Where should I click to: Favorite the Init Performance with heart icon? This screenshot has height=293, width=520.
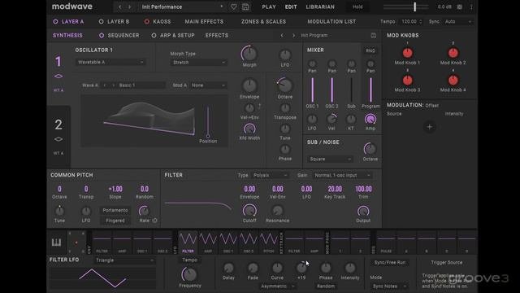[x=233, y=7]
